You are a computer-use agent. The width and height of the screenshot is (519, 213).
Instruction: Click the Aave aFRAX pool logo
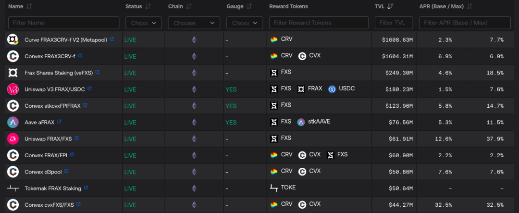[x=13, y=122]
